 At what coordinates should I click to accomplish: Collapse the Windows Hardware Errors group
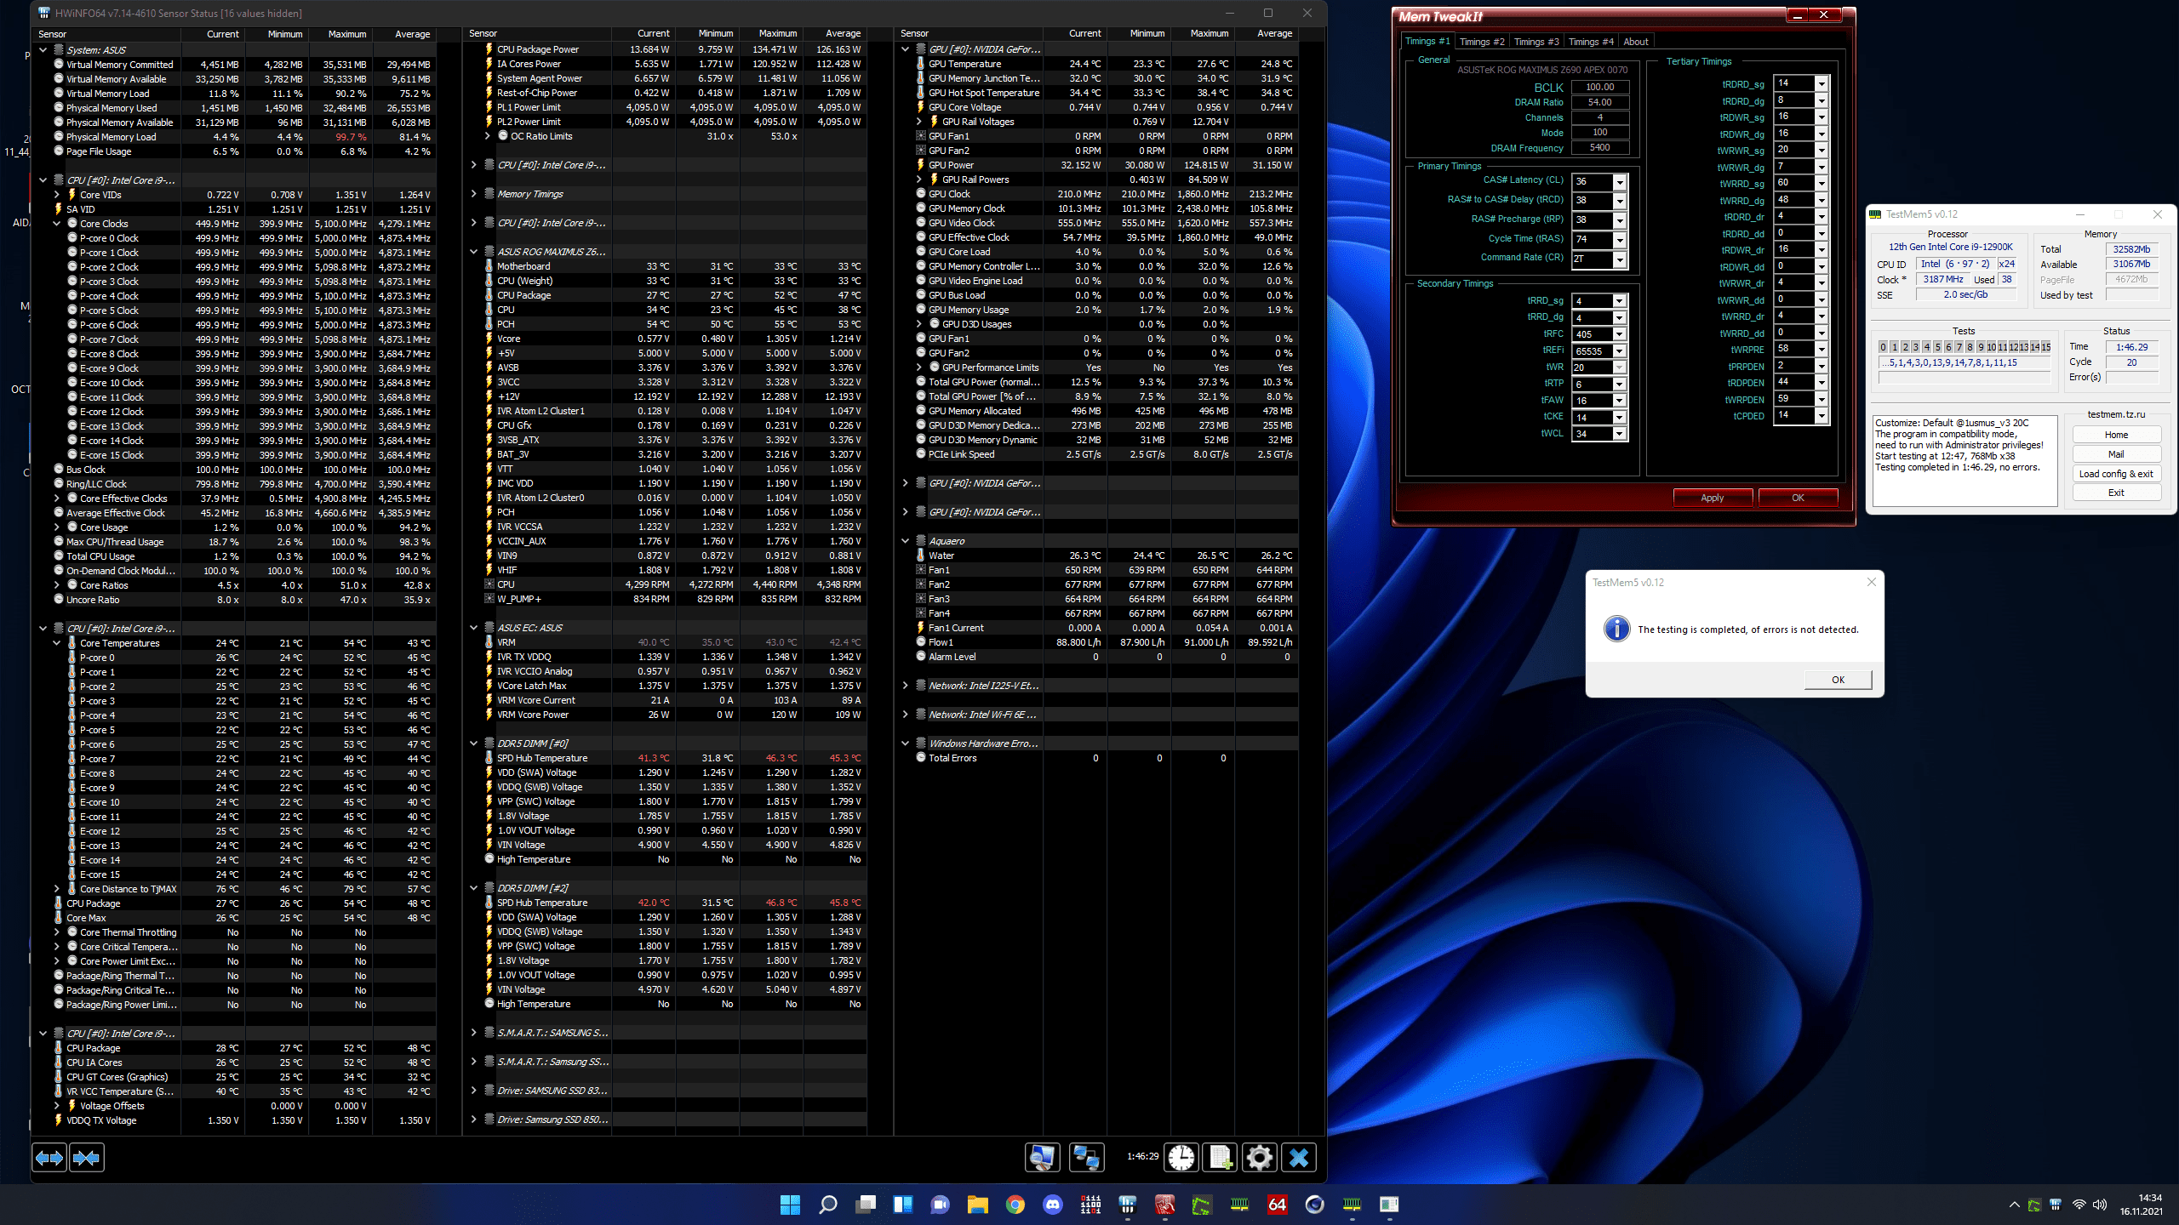[906, 744]
